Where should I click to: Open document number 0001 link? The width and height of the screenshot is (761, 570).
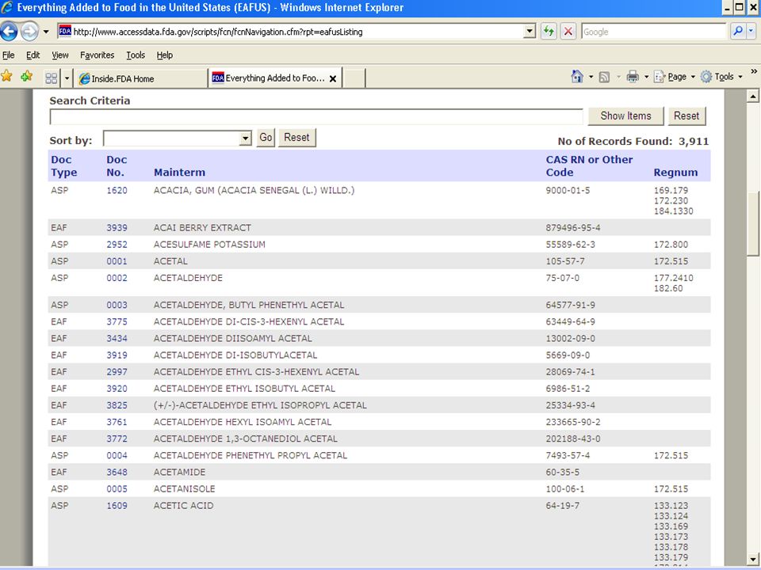tap(117, 261)
